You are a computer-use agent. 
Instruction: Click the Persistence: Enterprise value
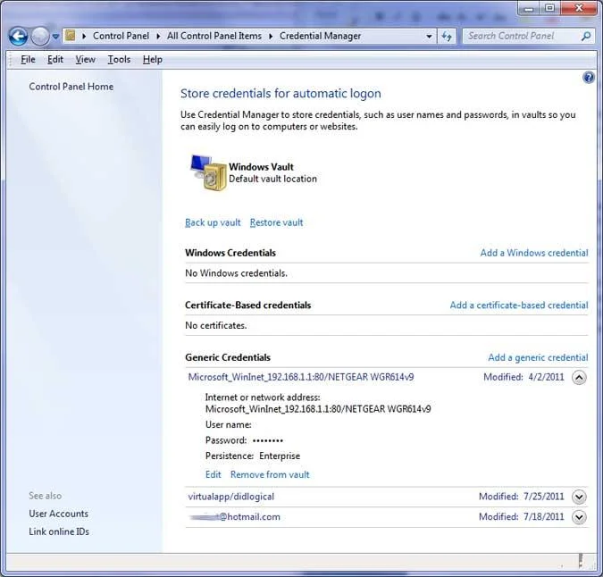[280, 456]
